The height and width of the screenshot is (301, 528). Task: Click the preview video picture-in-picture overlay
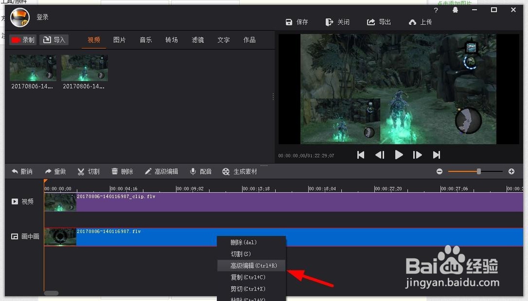click(341, 120)
